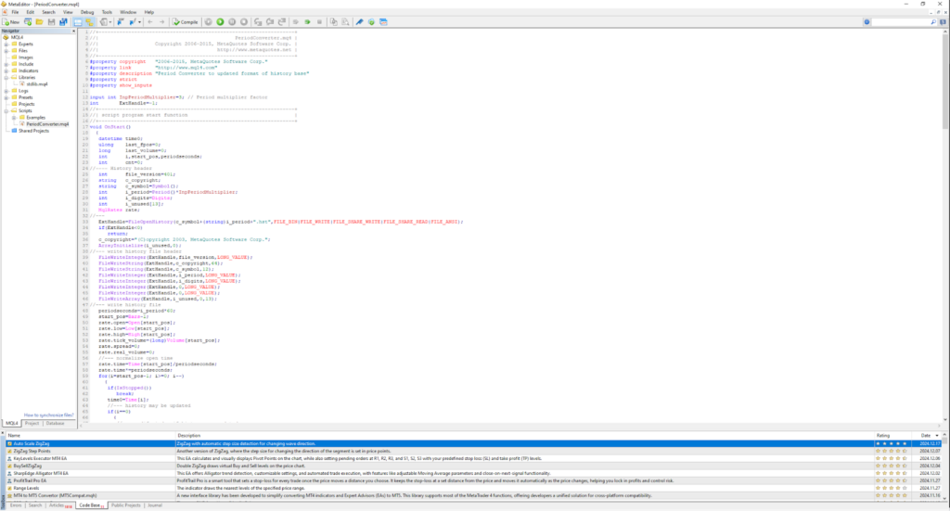This screenshot has height=511, width=950.
Task: Open the File menu
Action: pos(15,12)
